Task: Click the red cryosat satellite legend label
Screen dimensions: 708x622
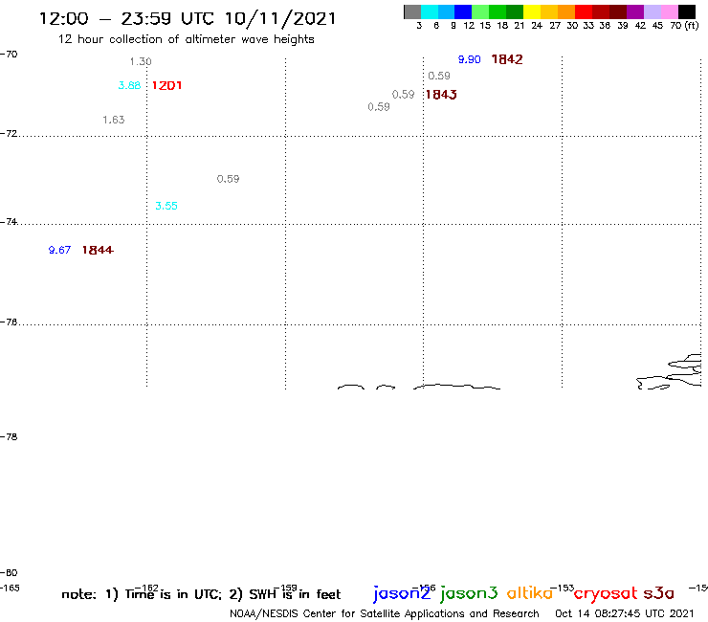Action: (606, 593)
